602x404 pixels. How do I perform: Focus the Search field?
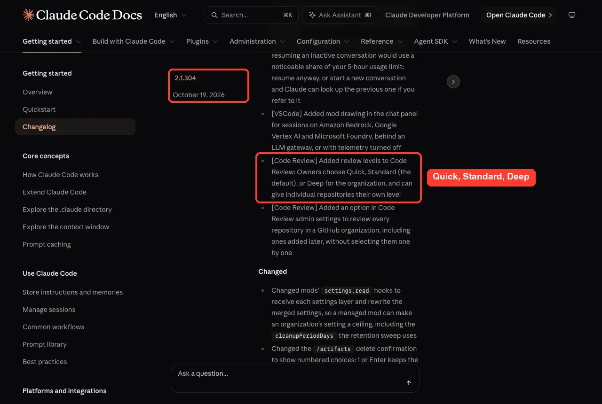[251, 15]
